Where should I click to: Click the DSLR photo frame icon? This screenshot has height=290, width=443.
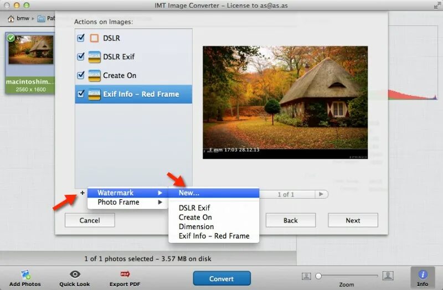(94, 38)
